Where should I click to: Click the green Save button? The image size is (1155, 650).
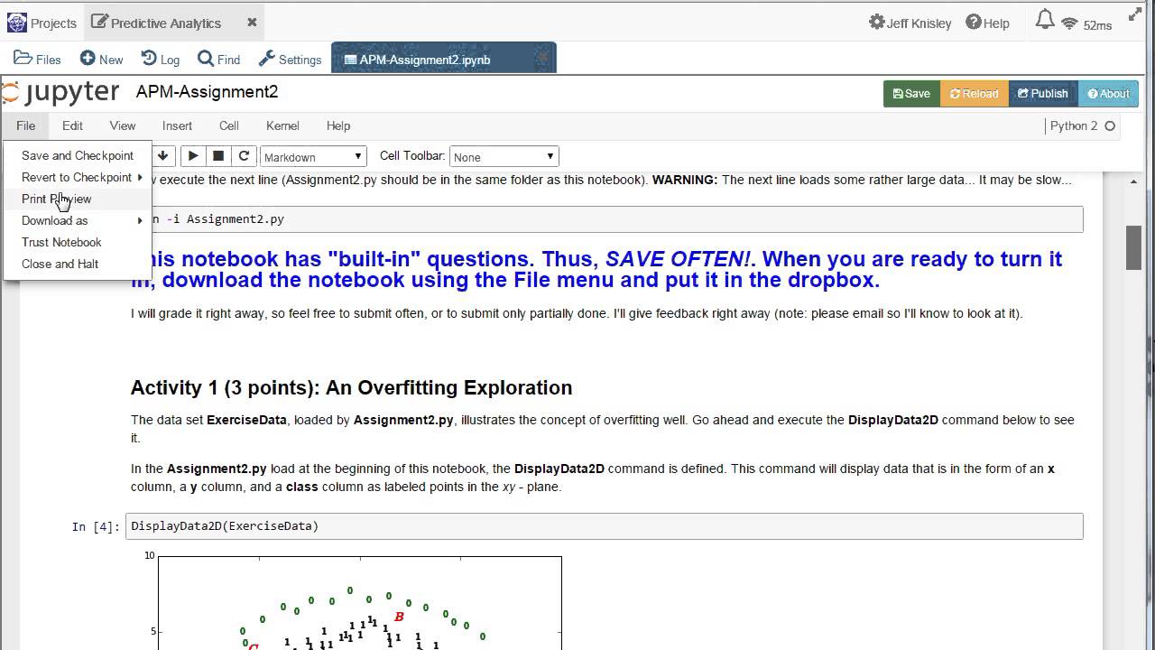pos(911,94)
